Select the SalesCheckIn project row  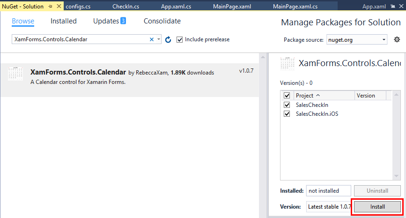coord(336,105)
